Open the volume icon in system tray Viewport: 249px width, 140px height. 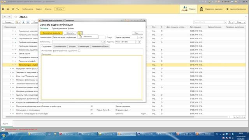tap(233, 138)
